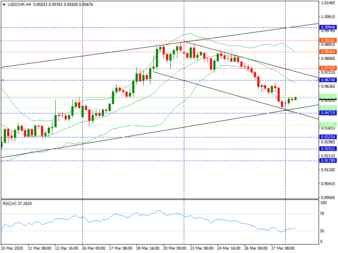Click the blue 0.99948 price label
This screenshot has width=338, height=253.
(x=328, y=27)
